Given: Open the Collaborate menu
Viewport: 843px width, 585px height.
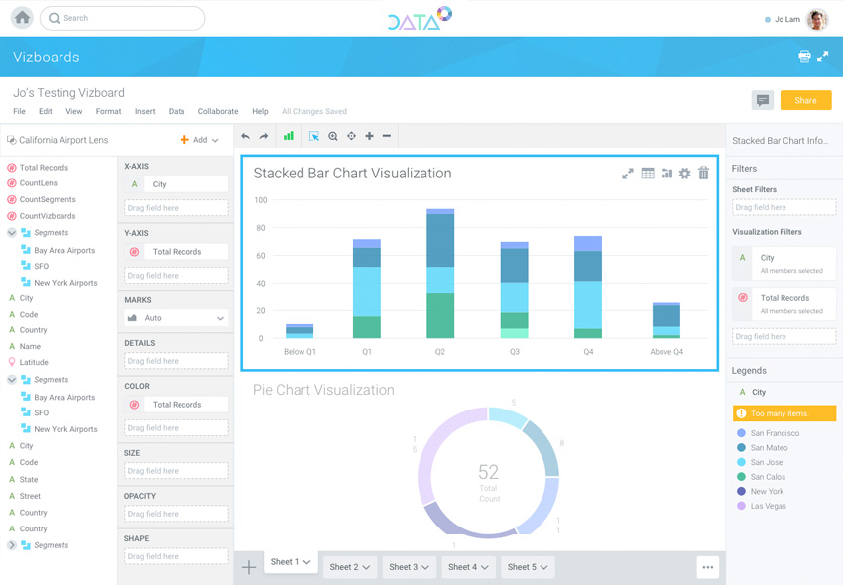Looking at the screenshot, I should pyautogui.click(x=217, y=112).
